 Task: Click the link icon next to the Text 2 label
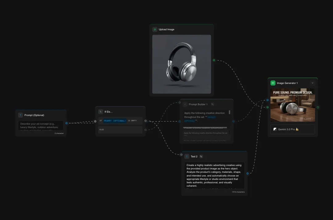coord(201,156)
